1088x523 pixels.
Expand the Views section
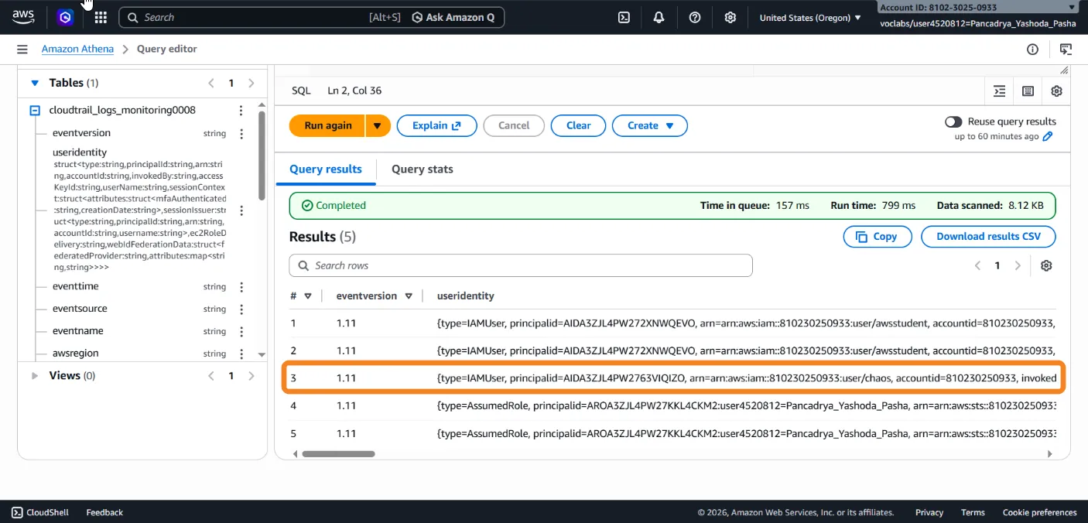(34, 376)
